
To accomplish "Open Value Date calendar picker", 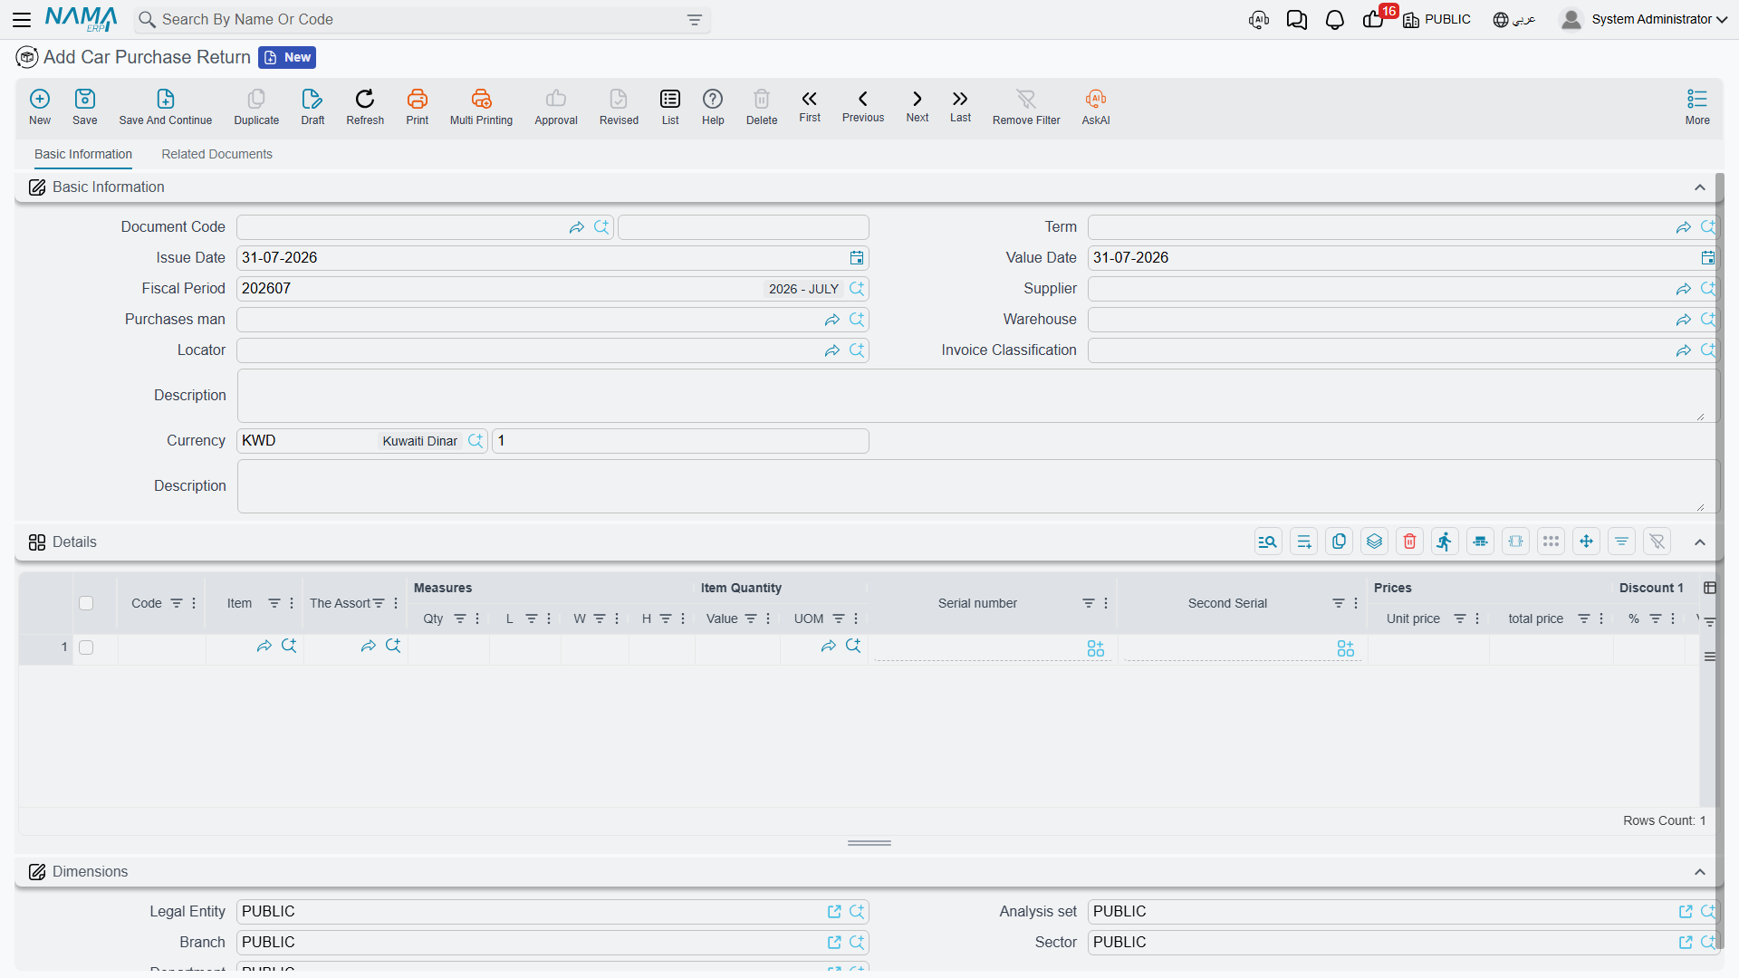I will (1707, 258).
